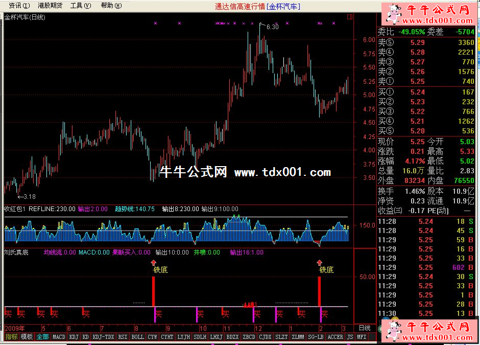This screenshot has width=480, height=345.
Task: Select the MFI indicator tab
Action: pos(362,337)
